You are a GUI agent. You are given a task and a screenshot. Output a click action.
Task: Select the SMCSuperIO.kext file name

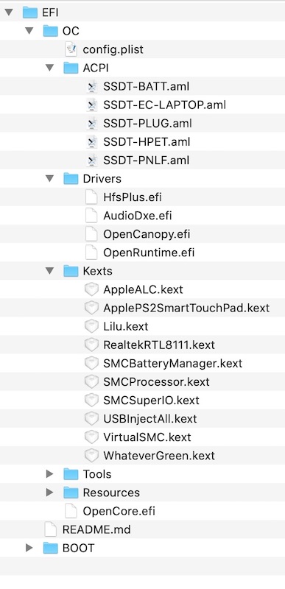click(x=151, y=400)
